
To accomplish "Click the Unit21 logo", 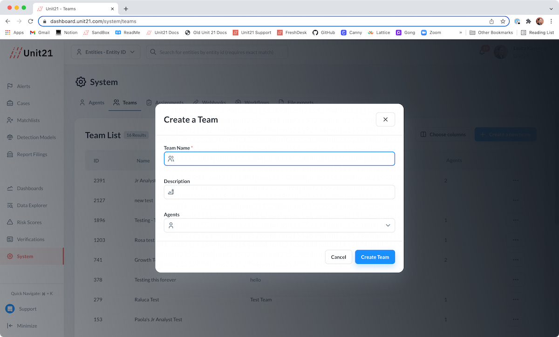I will tap(31, 53).
